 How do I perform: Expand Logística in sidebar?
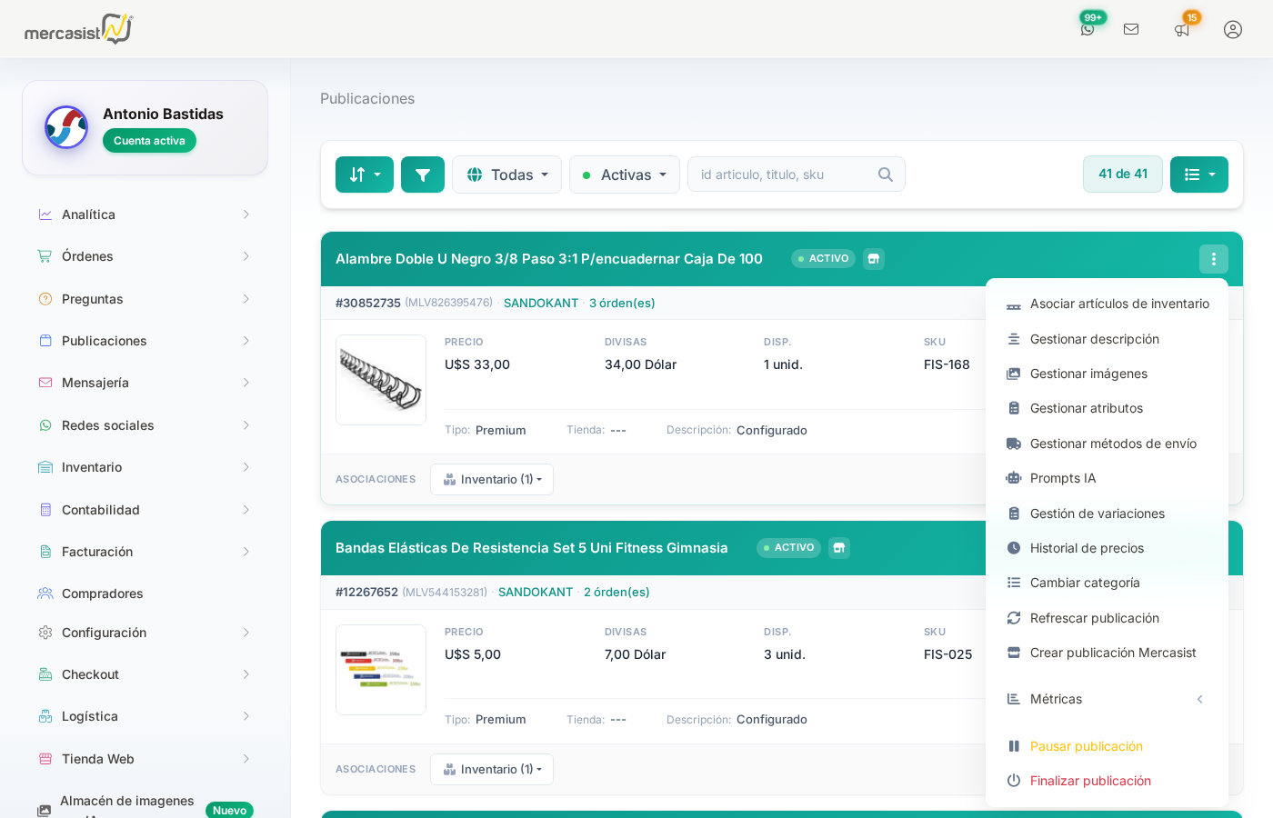coord(145,716)
